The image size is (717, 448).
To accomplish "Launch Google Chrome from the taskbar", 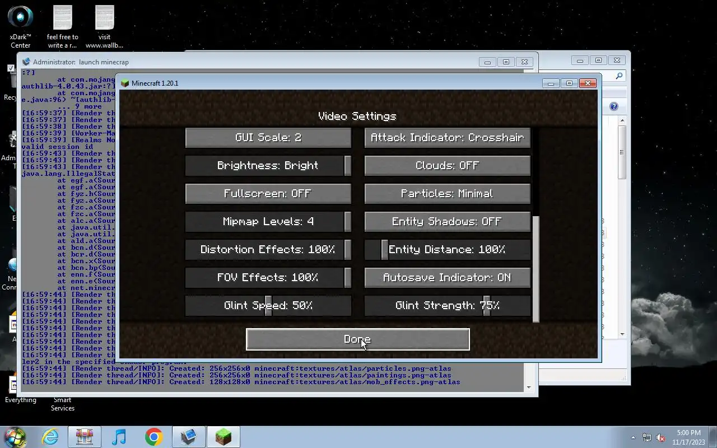I will [x=154, y=437].
